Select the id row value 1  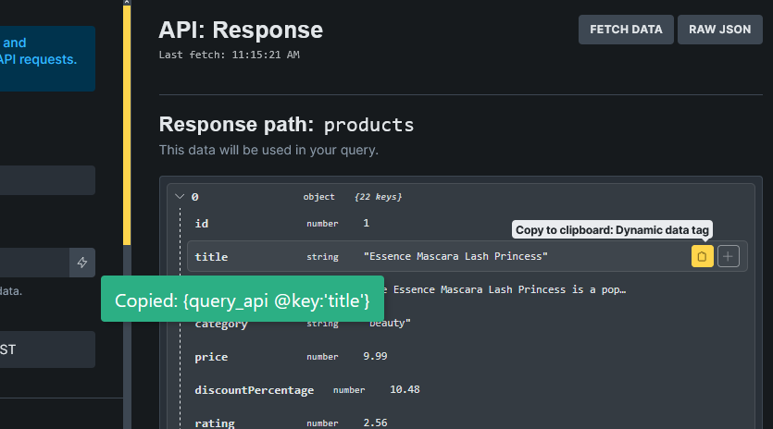[367, 223]
